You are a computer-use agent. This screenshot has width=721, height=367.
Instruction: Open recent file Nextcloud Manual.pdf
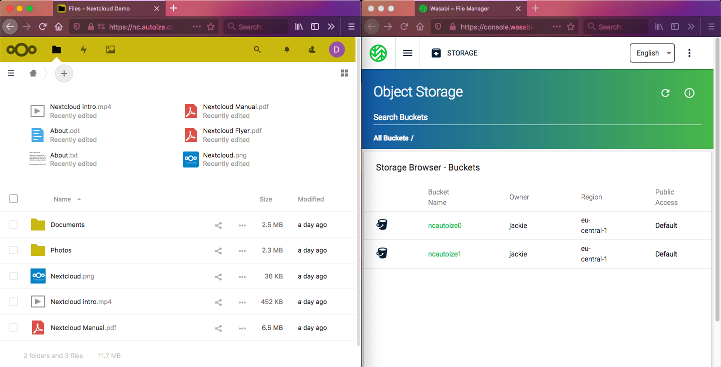pyautogui.click(x=227, y=111)
